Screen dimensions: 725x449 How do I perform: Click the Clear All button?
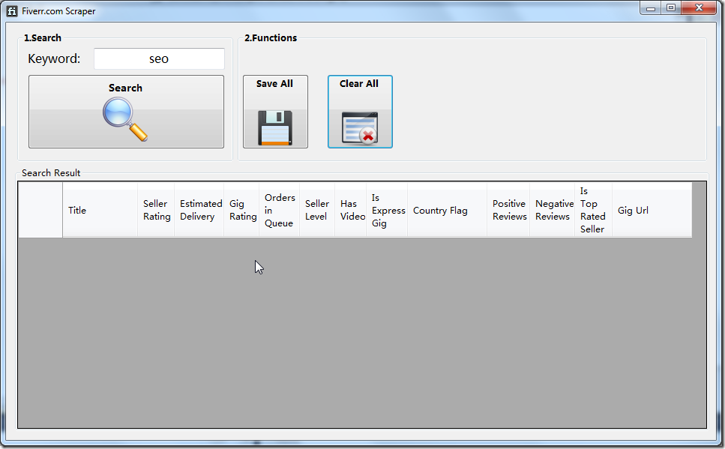(360, 112)
